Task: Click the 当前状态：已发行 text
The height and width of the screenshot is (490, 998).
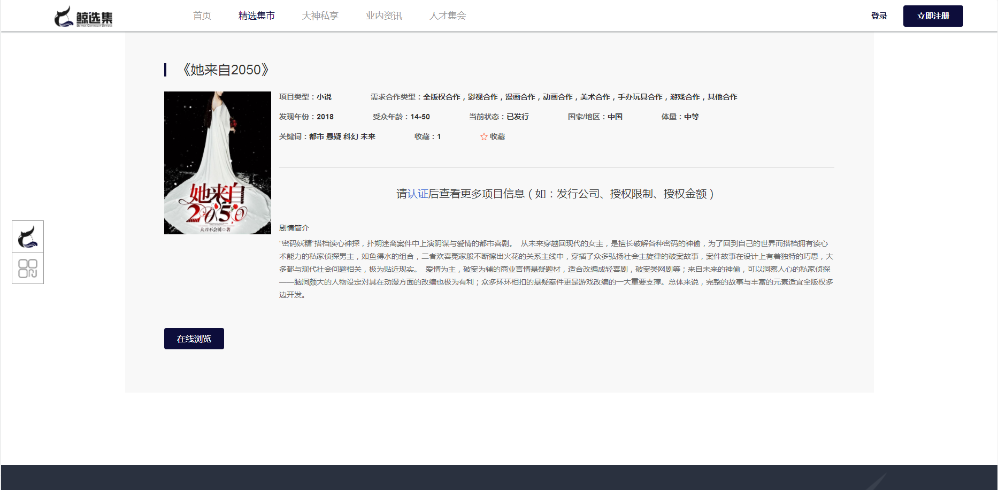Action: pyautogui.click(x=499, y=117)
